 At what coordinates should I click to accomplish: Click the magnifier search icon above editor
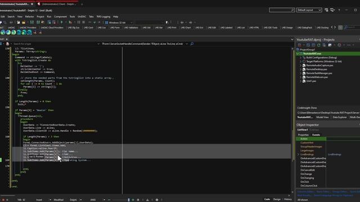point(192,44)
